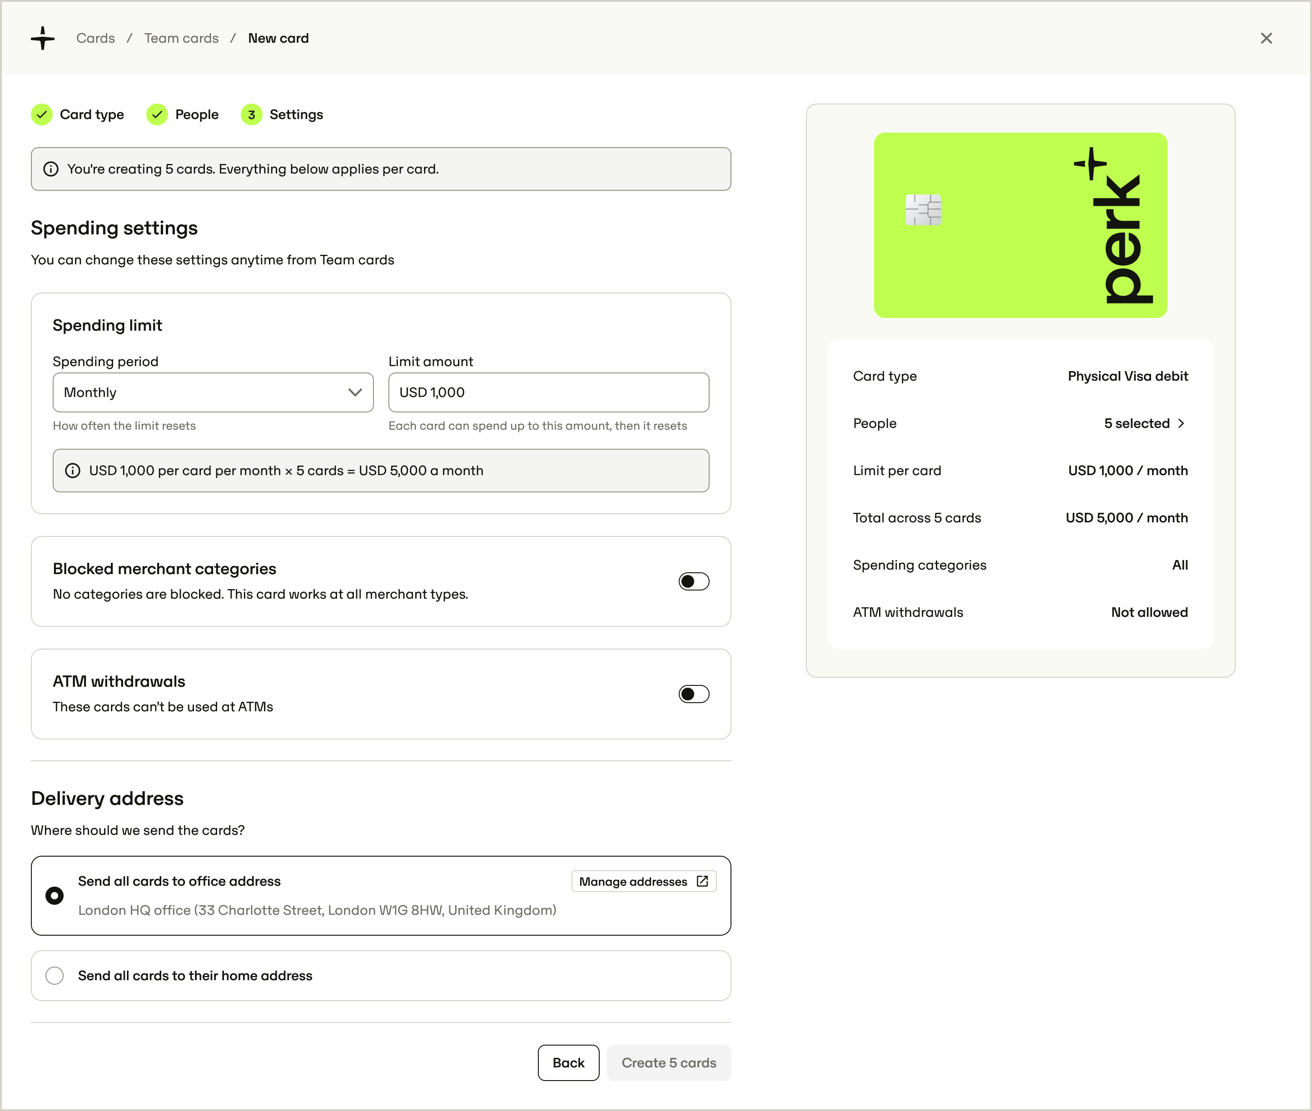Select Send all cards to office address
Image resolution: width=1312 pixels, height=1111 pixels.
pyautogui.click(x=381, y=896)
